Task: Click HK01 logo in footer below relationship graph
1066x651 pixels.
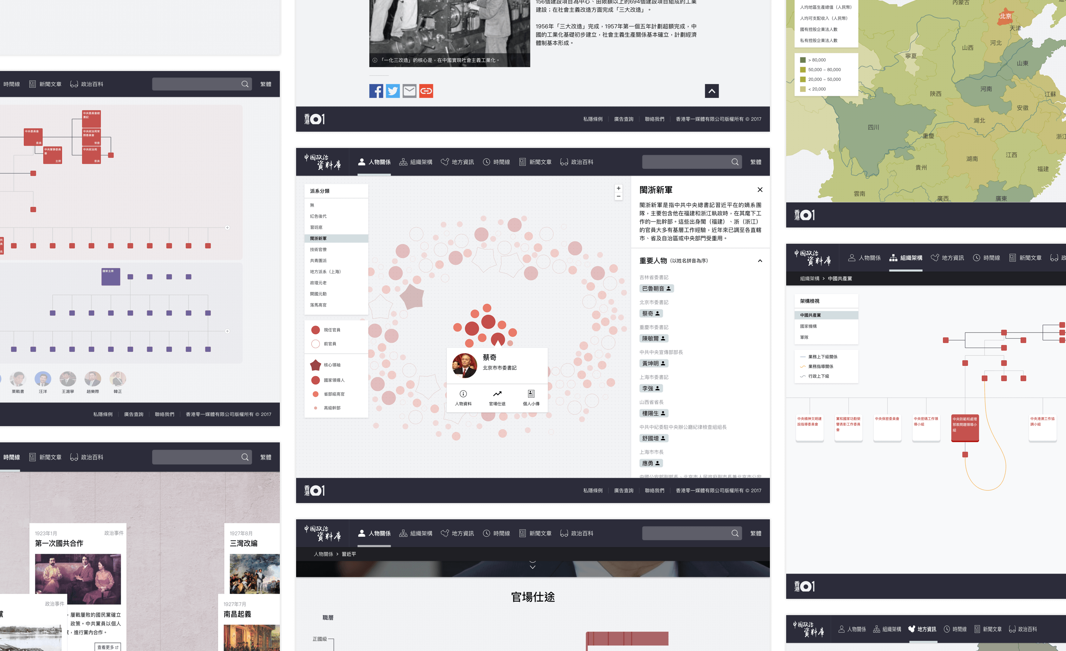Action: (x=315, y=490)
